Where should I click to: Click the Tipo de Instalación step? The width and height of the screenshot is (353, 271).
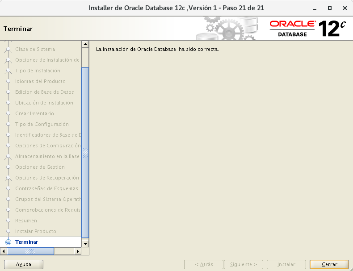click(x=38, y=71)
